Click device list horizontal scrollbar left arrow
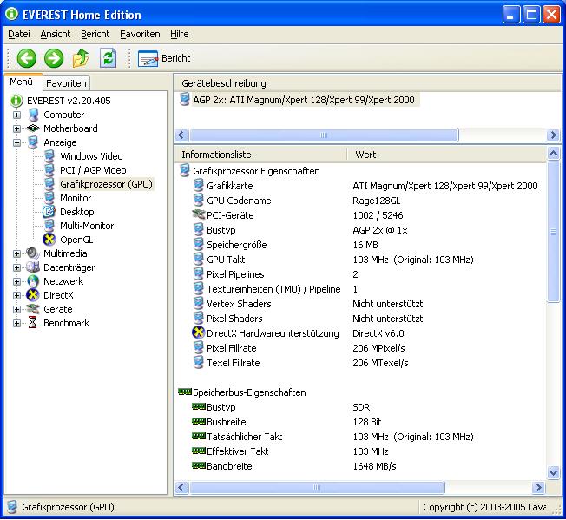This screenshot has width=566, height=520. tap(181, 135)
